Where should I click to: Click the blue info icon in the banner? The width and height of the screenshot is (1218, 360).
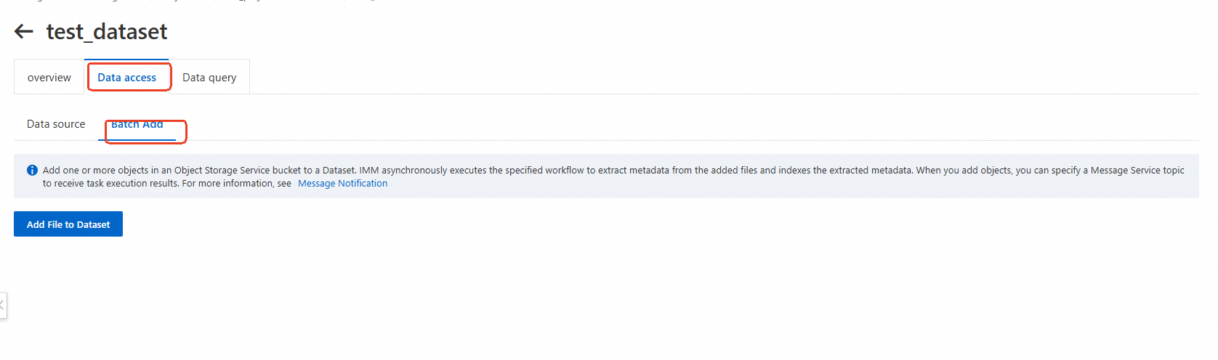(x=32, y=171)
